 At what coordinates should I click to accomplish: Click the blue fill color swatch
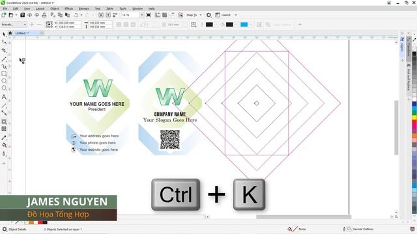point(244,25)
